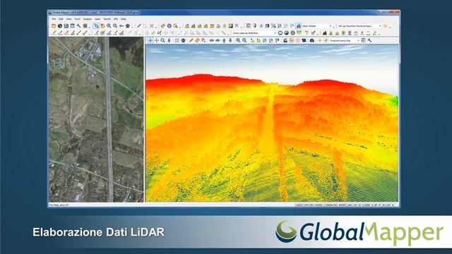This screenshot has width=452, height=254.
Task: Select the feature info tool
Action: 169,26
